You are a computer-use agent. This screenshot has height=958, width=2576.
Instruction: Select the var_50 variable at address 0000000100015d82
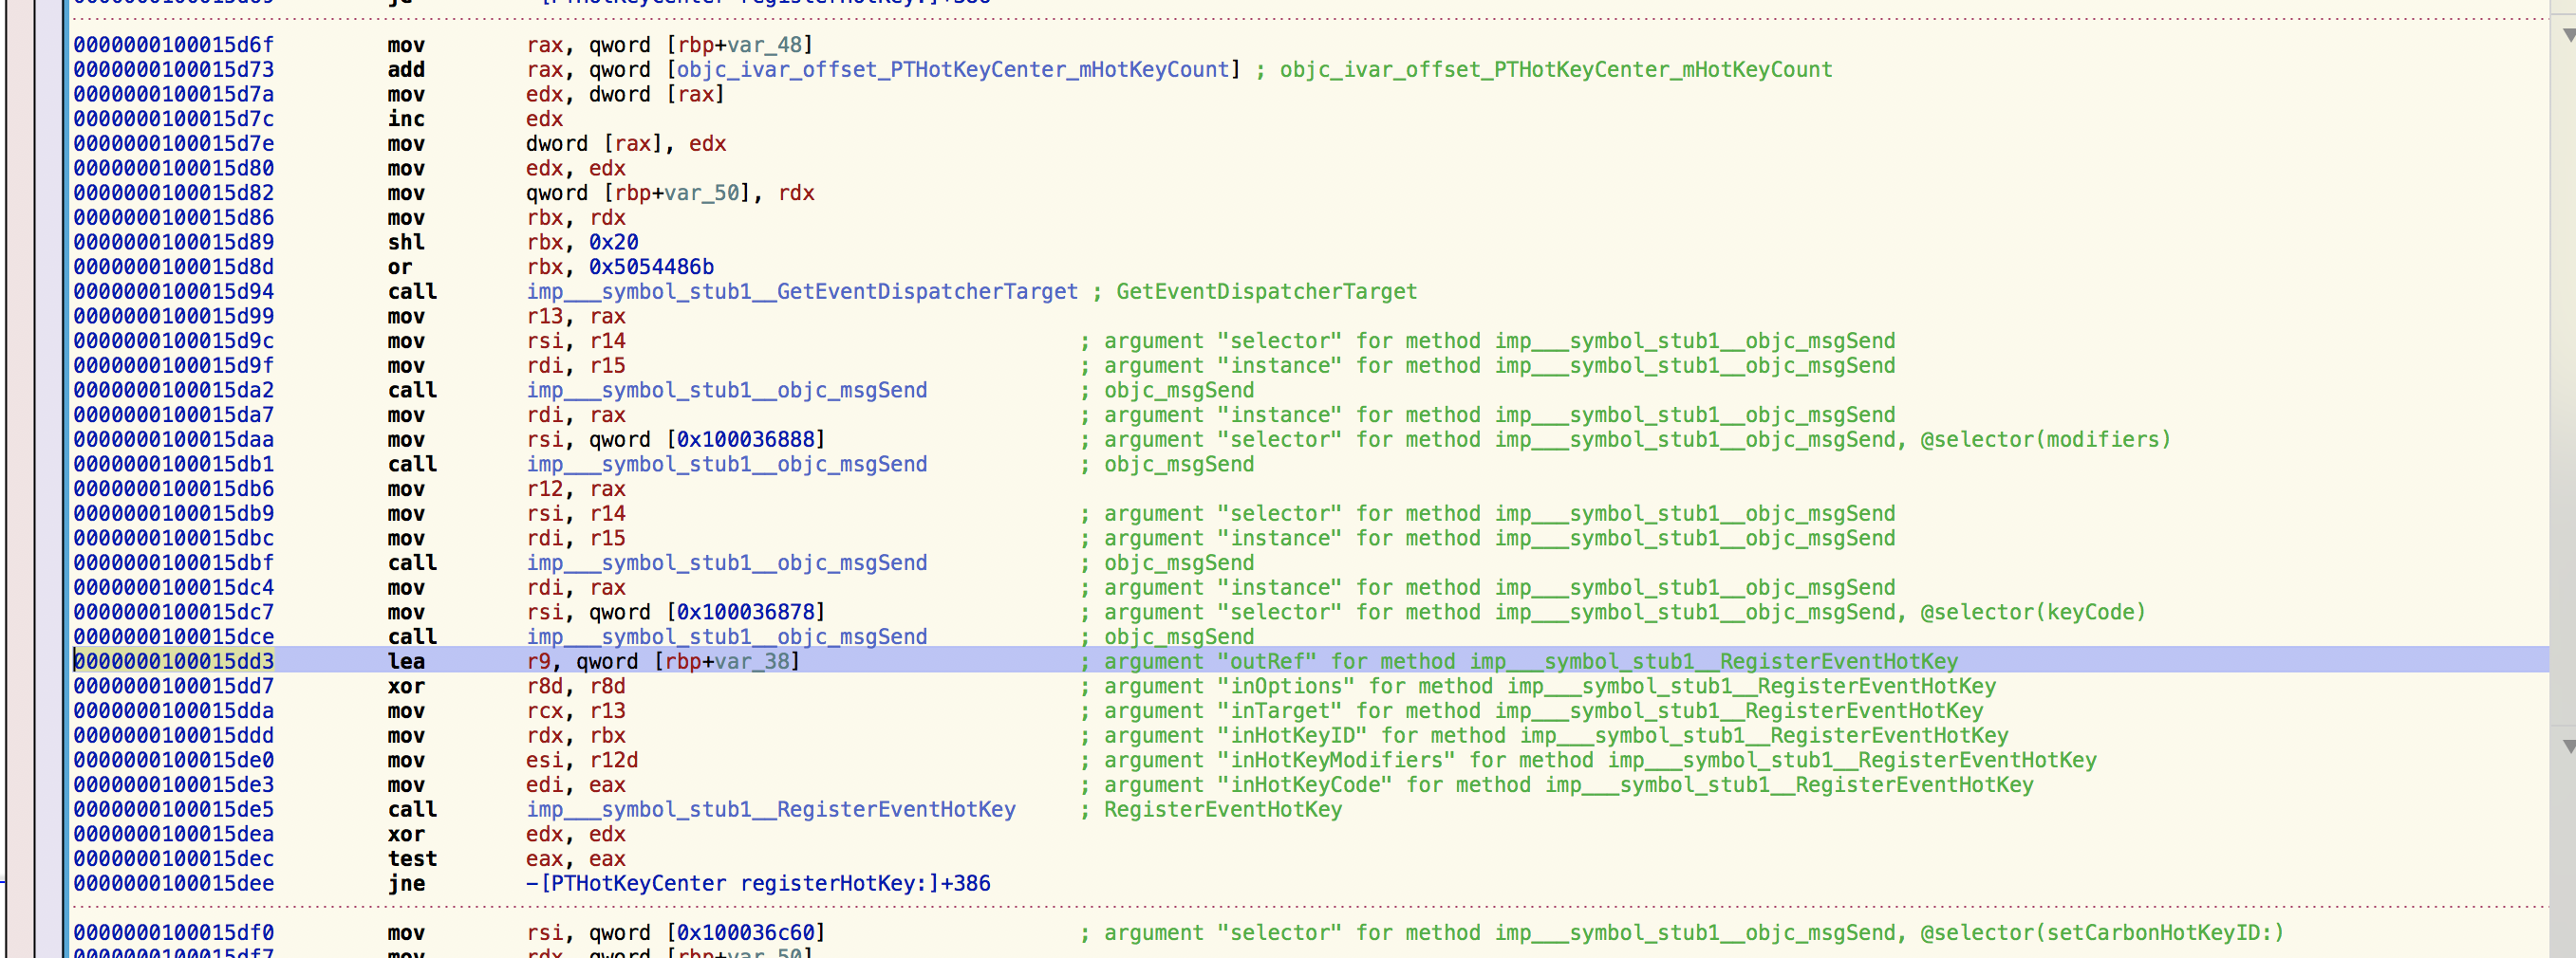702,193
